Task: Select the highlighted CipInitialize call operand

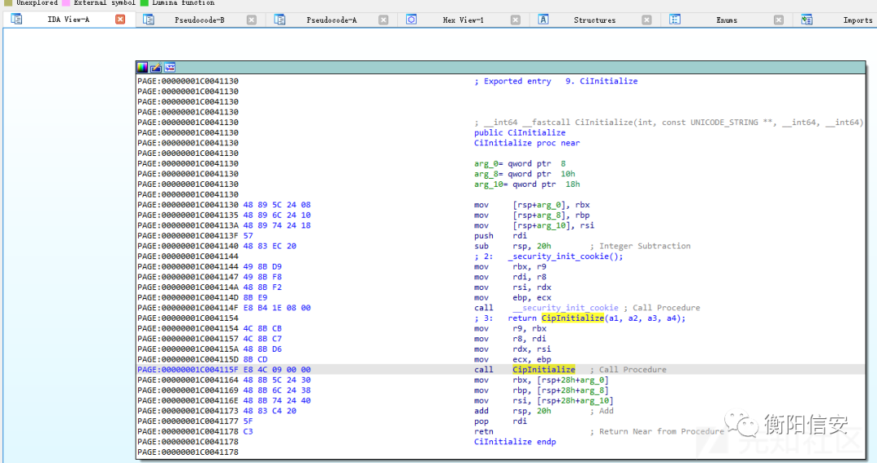Action: (543, 370)
